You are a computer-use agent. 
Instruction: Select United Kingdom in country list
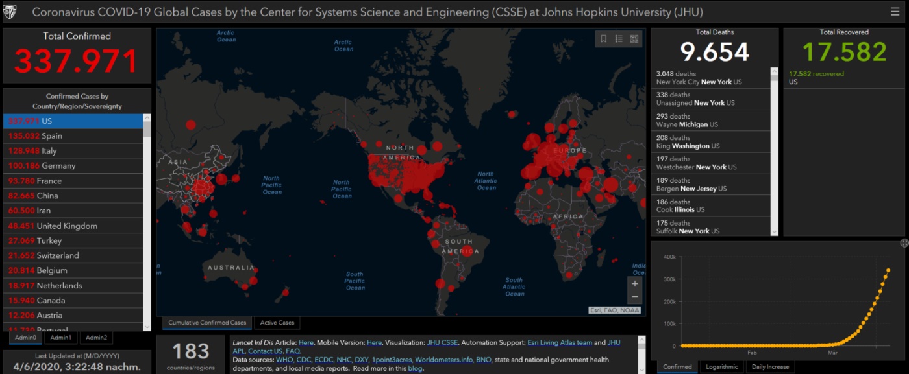coord(73,226)
